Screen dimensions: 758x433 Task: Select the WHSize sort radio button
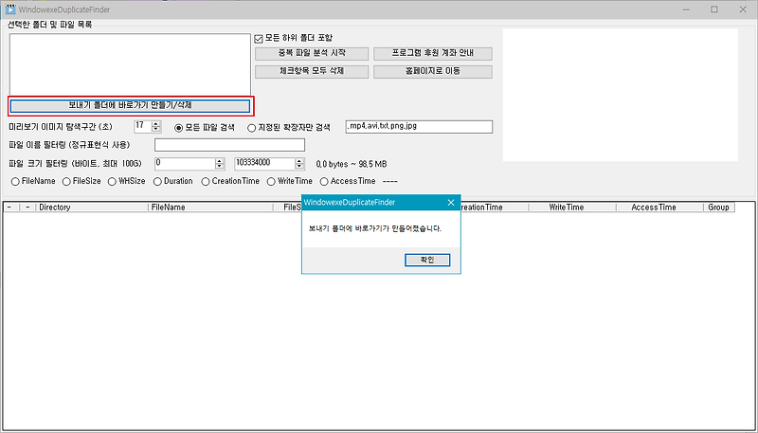click(112, 182)
